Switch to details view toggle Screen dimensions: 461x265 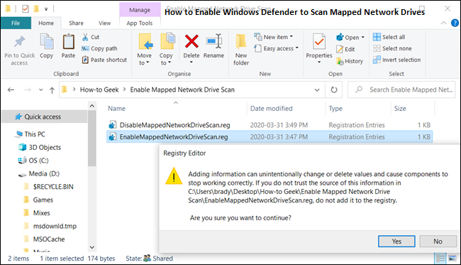pyautogui.click(x=440, y=259)
